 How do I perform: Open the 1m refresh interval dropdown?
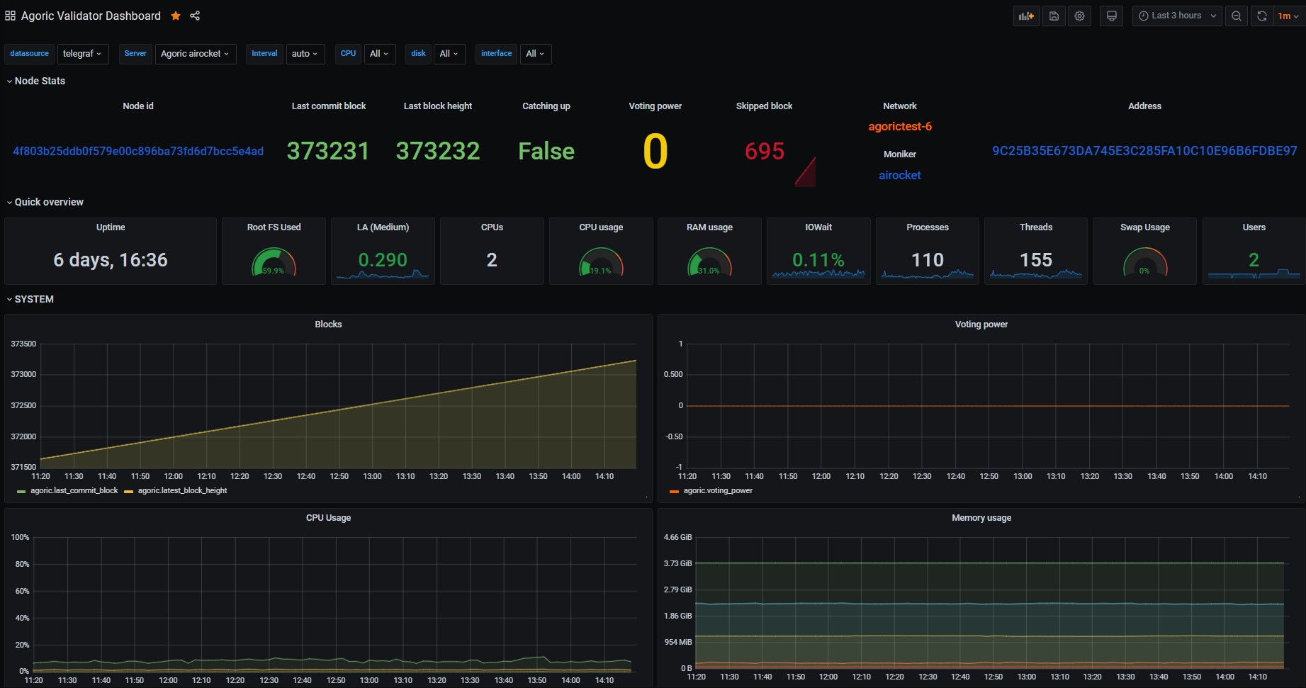(1288, 16)
